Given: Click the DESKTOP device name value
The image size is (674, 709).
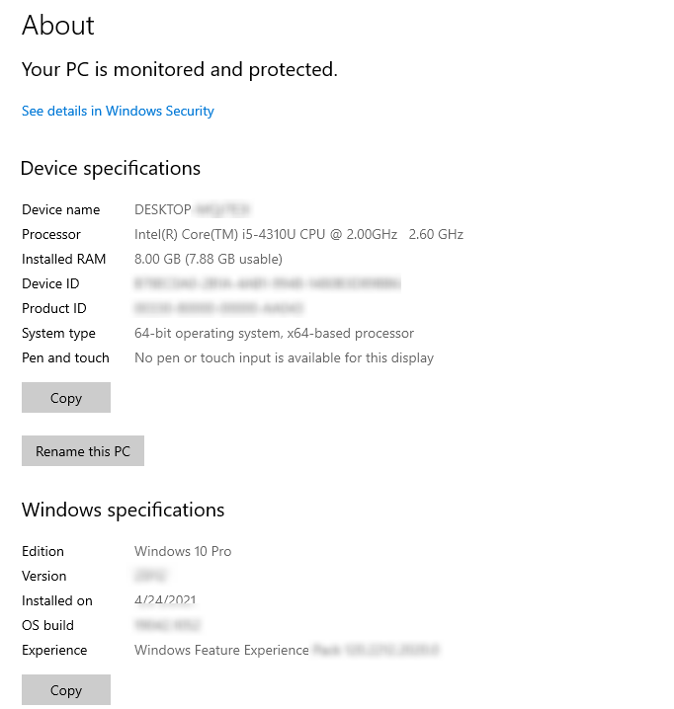Looking at the screenshot, I should (x=193, y=209).
